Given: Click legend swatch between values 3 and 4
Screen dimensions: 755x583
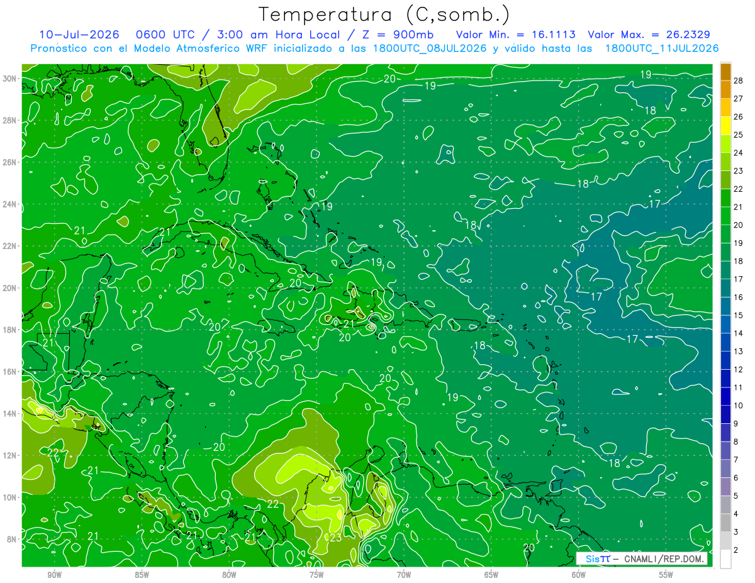Looking at the screenshot, I should point(725,523).
